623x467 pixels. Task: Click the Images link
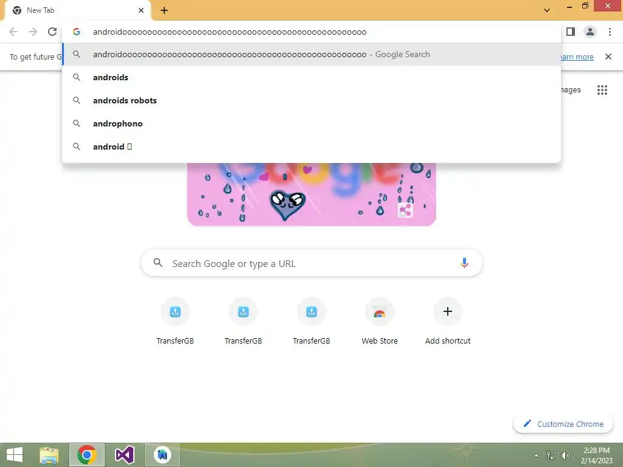click(x=571, y=90)
